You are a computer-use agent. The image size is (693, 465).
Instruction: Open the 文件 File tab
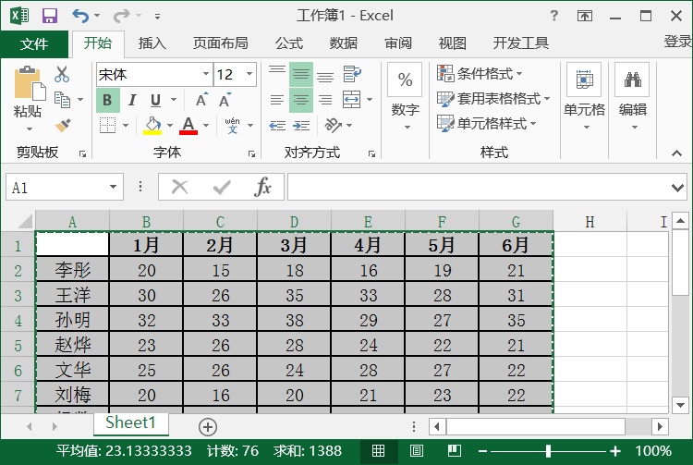pos(34,43)
